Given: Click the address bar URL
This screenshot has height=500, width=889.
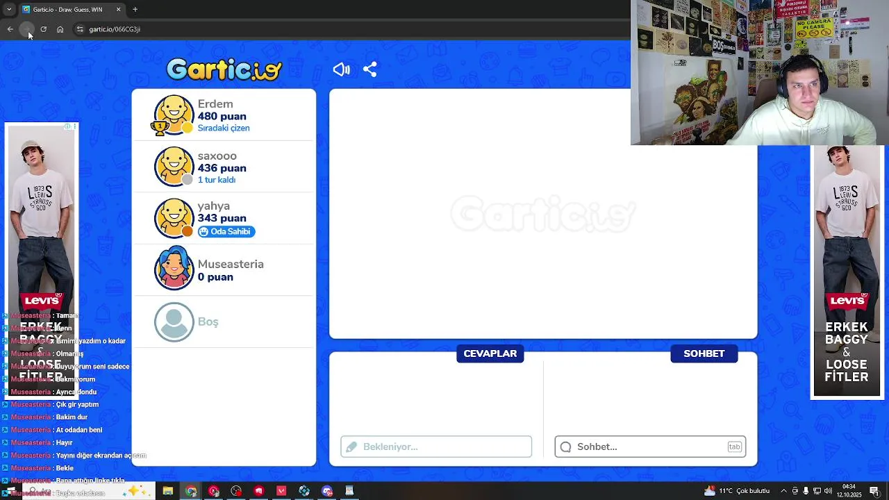Looking at the screenshot, I should pos(115,29).
